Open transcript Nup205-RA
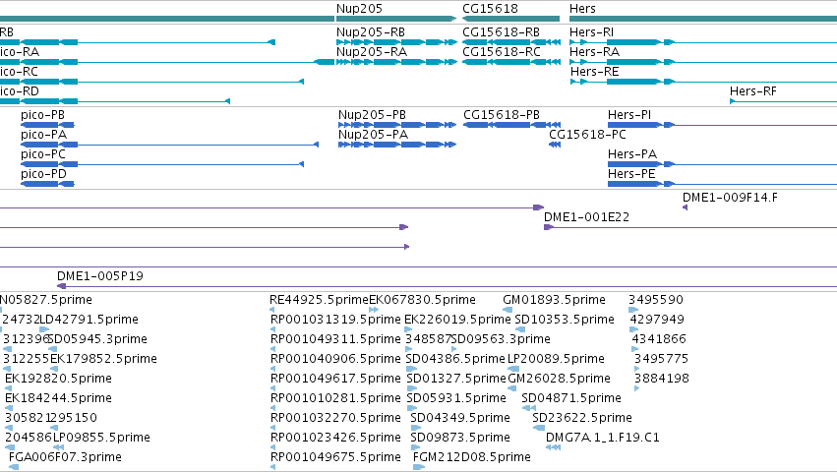This screenshot has width=837, height=472. (372, 52)
